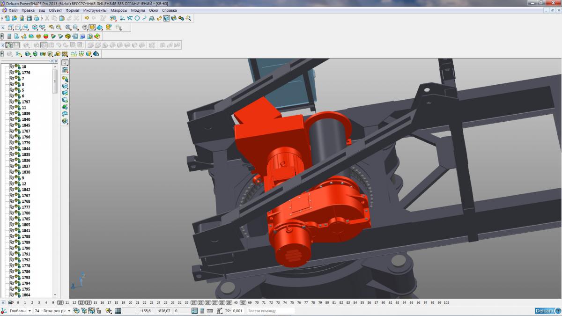
Task: Toggle wireframe view globe icon
Action: pyautogui.click(x=85, y=27)
